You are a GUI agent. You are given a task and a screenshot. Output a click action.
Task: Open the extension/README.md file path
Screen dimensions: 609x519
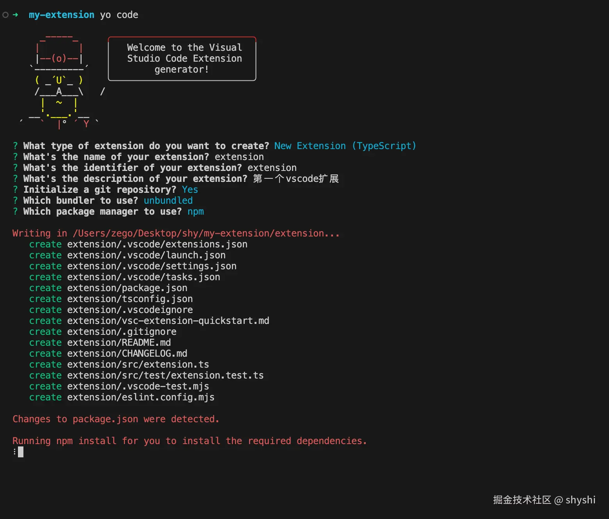(119, 343)
